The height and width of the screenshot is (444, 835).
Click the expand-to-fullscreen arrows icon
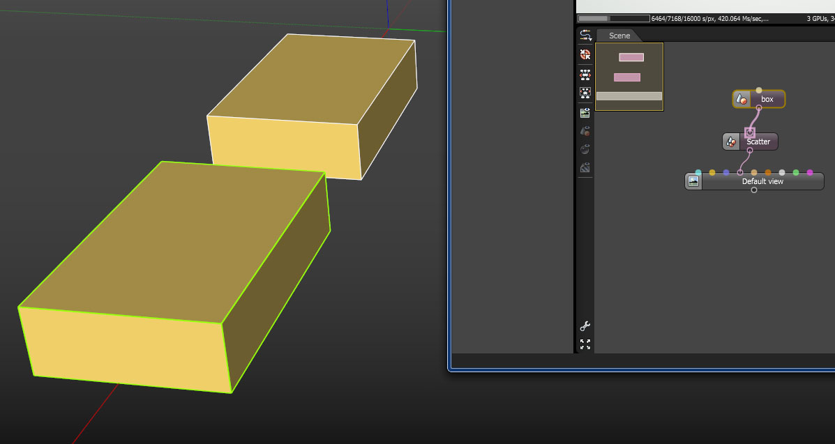tap(585, 344)
